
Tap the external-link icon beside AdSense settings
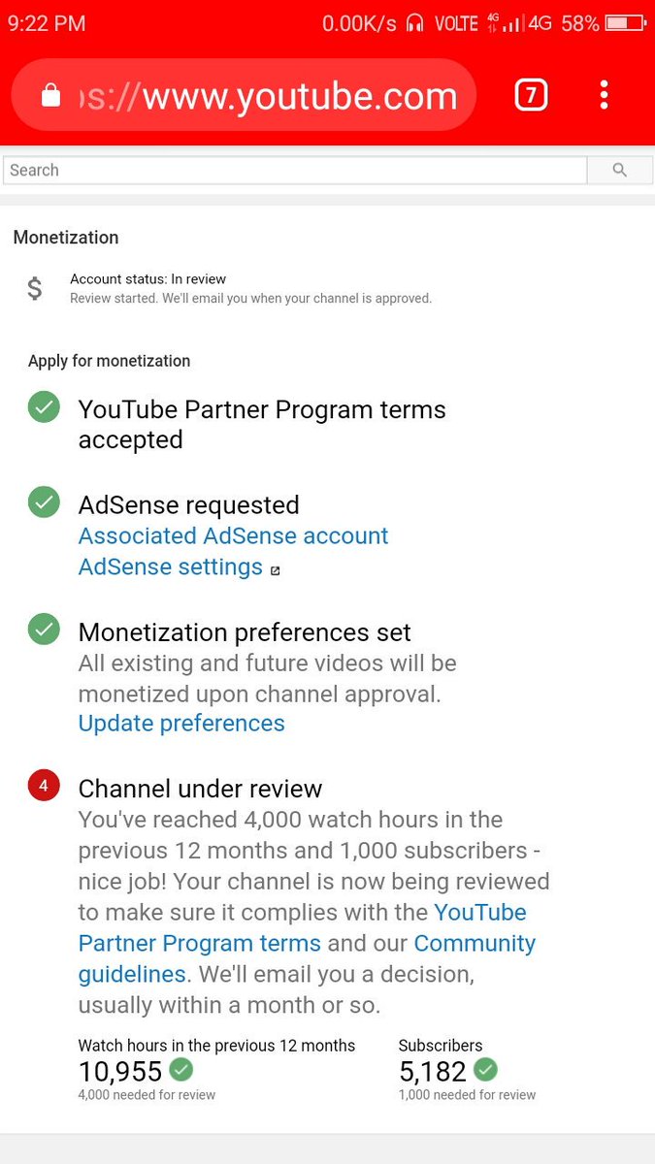(276, 570)
